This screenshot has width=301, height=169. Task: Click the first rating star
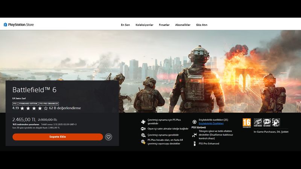22,109
